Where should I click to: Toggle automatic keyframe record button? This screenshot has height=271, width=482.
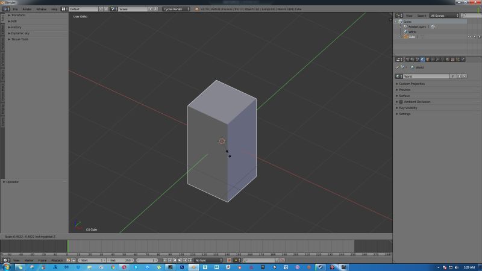point(229,260)
